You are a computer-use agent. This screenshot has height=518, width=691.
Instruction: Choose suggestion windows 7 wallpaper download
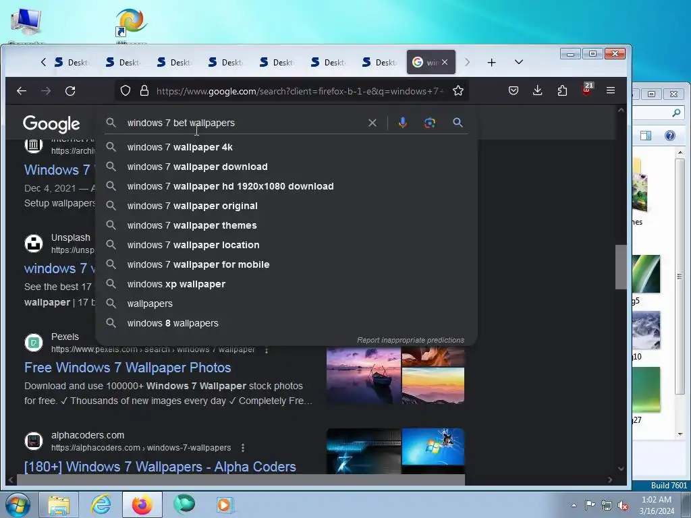[286, 167]
